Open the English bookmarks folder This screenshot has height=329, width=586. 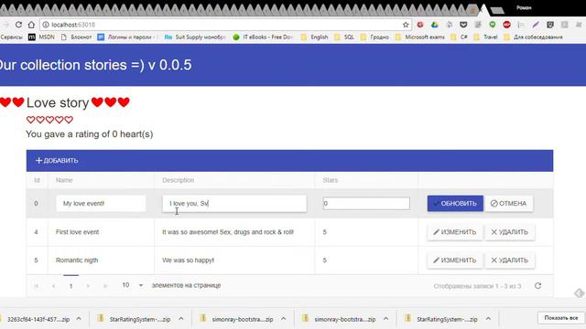tap(315, 37)
